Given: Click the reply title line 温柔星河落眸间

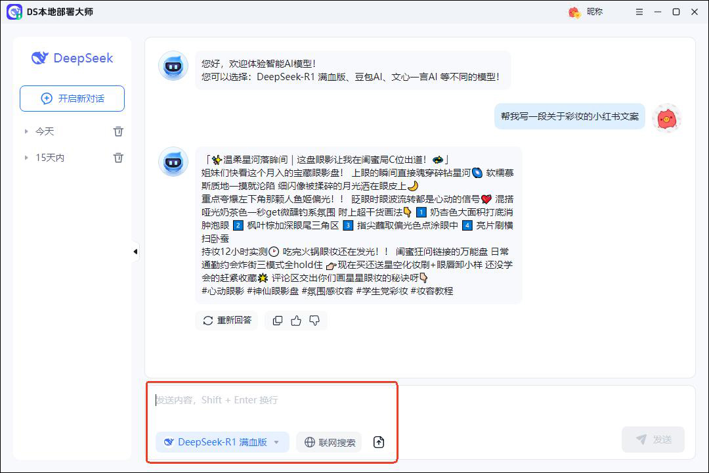Looking at the screenshot, I should [325, 160].
